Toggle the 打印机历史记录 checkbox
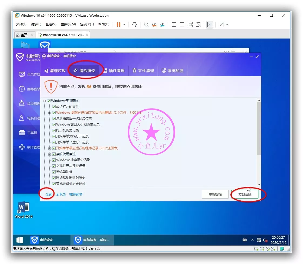 [54, 130]
